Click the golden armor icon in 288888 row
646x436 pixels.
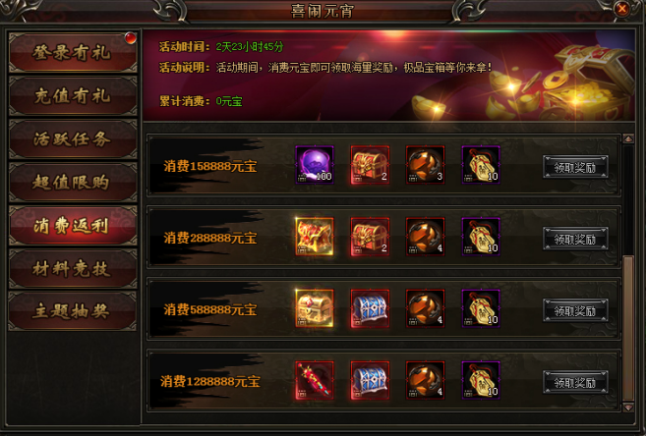[315, 237]
